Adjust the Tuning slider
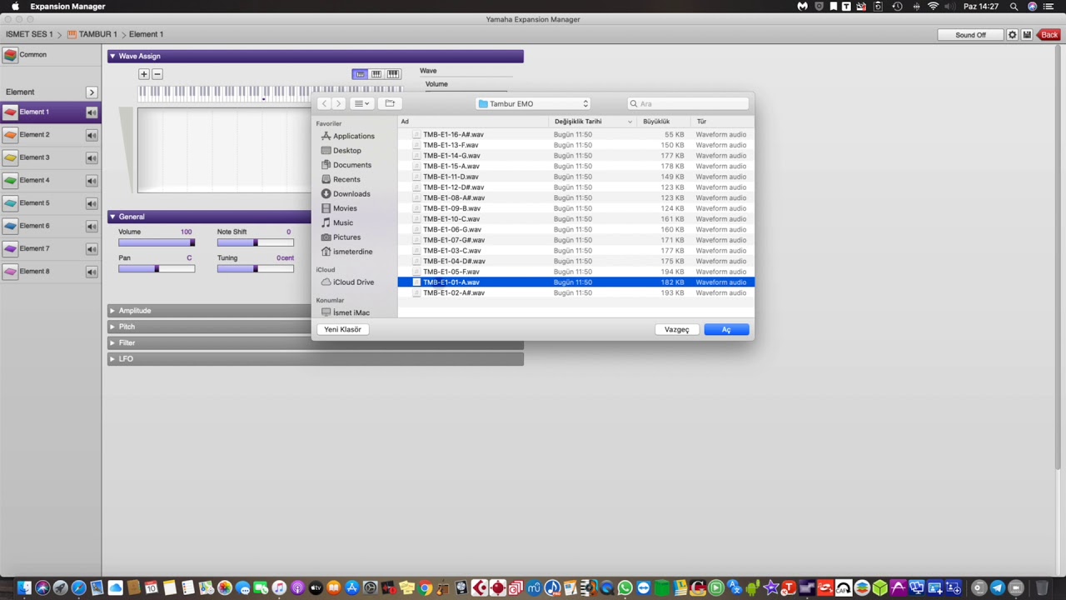 click(256, 268)
